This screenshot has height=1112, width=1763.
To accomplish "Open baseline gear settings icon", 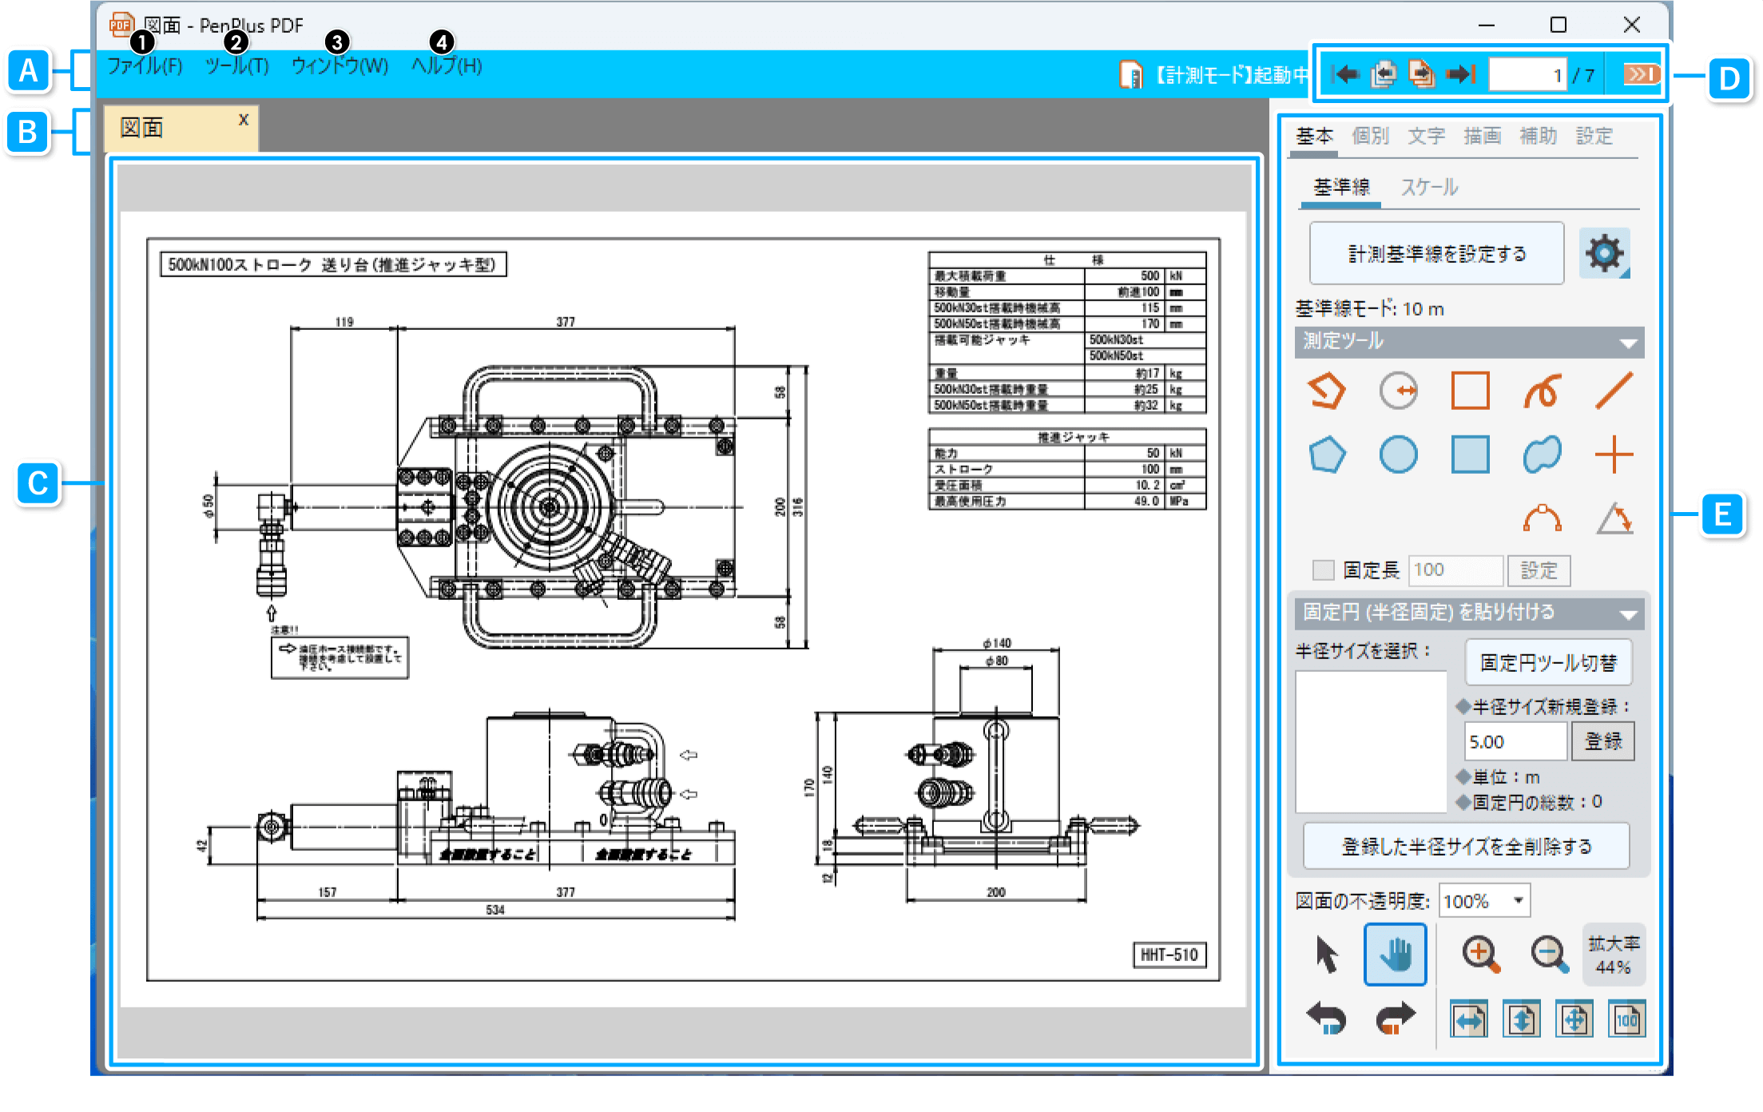I will point(1603,254).
